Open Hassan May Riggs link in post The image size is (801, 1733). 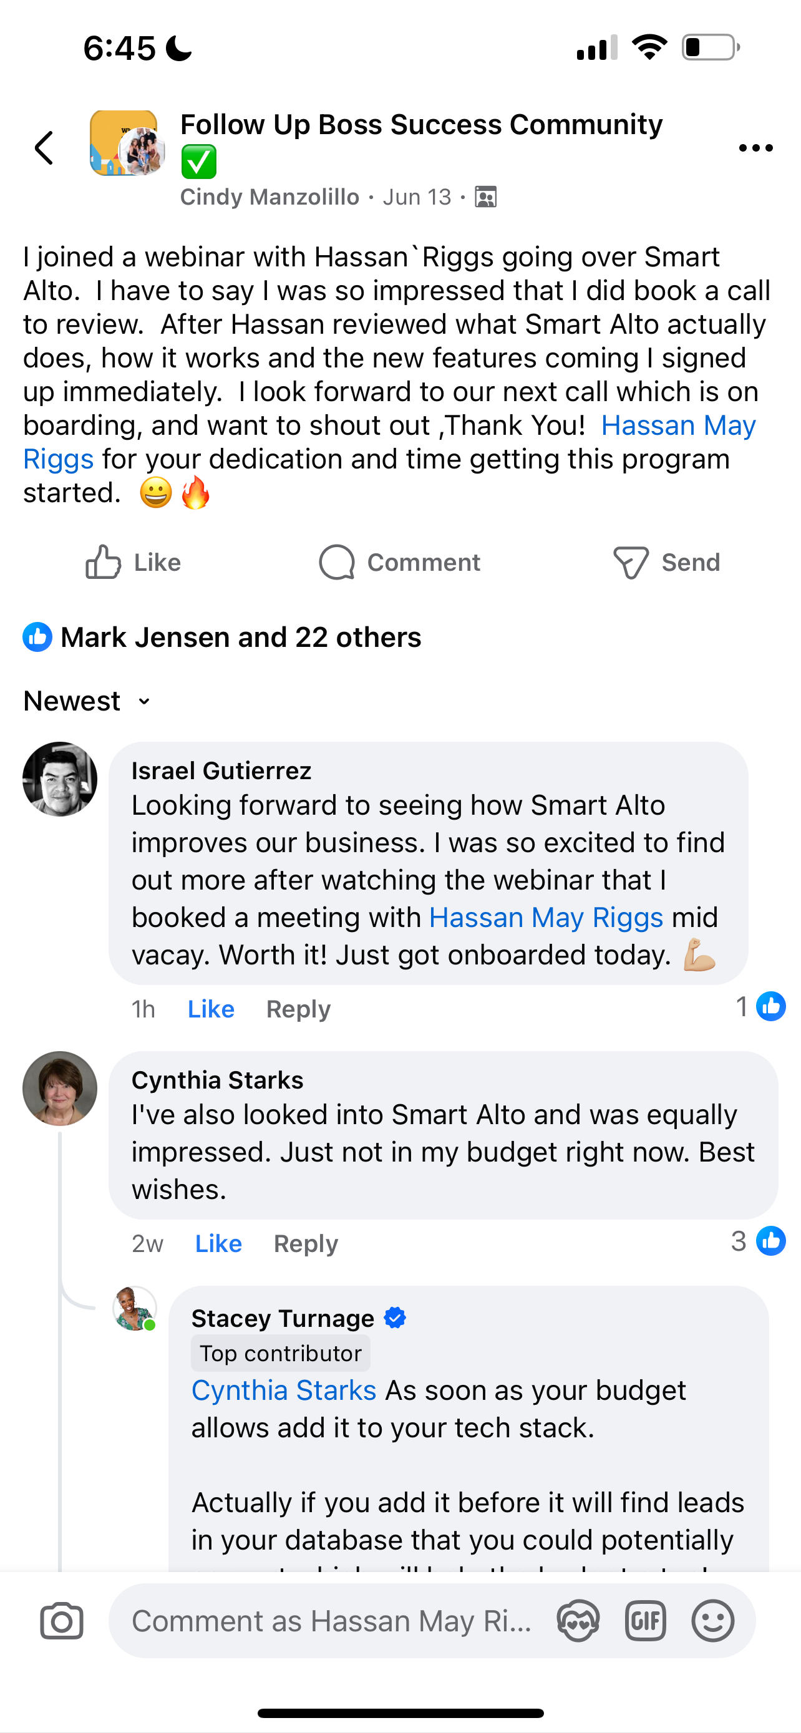678,425
